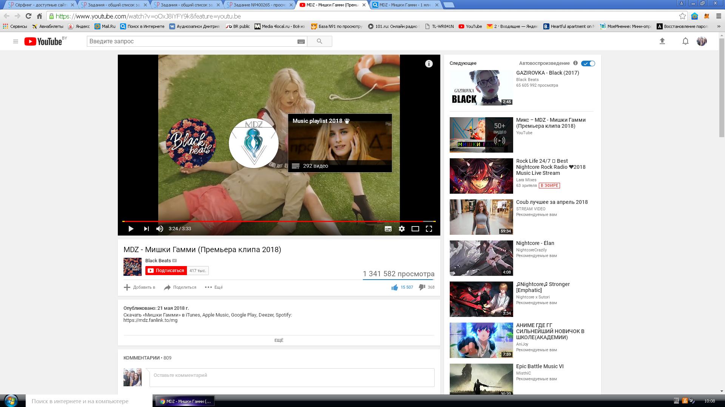This screenshot has width=725, height=407.
Task: Mute the player volume
Action: (x=160, y=229)
